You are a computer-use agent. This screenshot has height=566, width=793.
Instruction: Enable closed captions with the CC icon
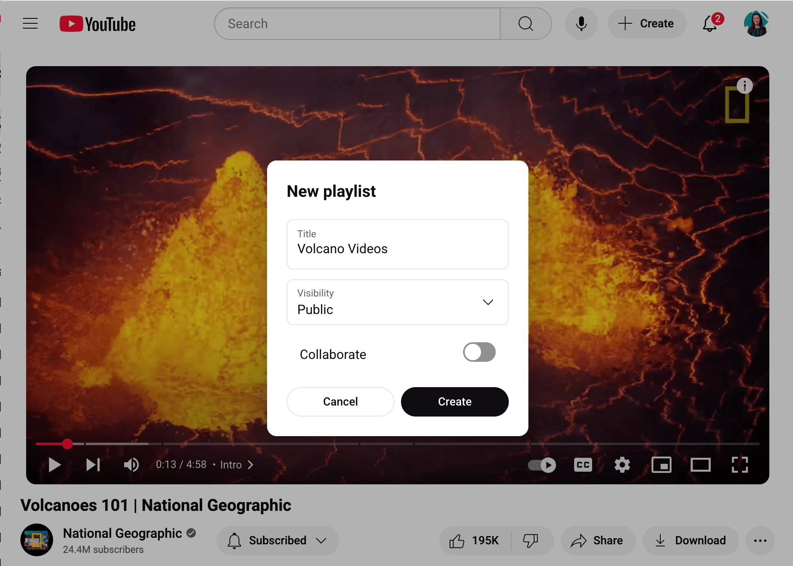point(583,464)
